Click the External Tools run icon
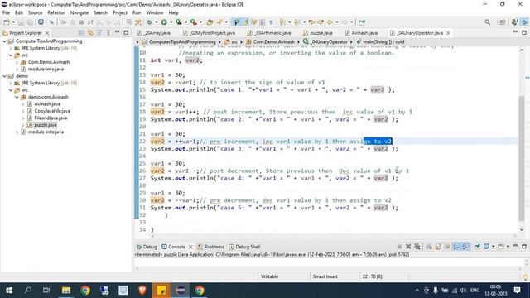 pos(193,22)
